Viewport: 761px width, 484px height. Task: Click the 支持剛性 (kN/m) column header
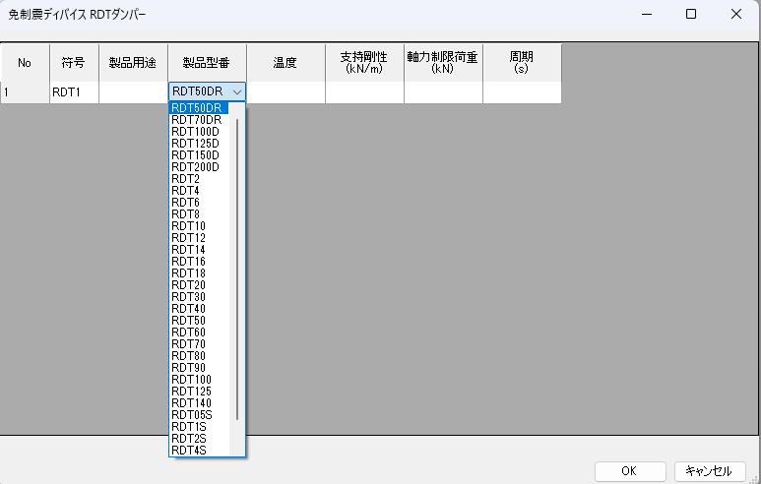pos(364,63)
